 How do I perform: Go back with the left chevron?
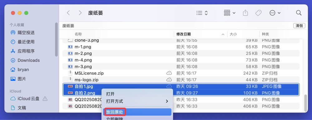click(68, 13)
